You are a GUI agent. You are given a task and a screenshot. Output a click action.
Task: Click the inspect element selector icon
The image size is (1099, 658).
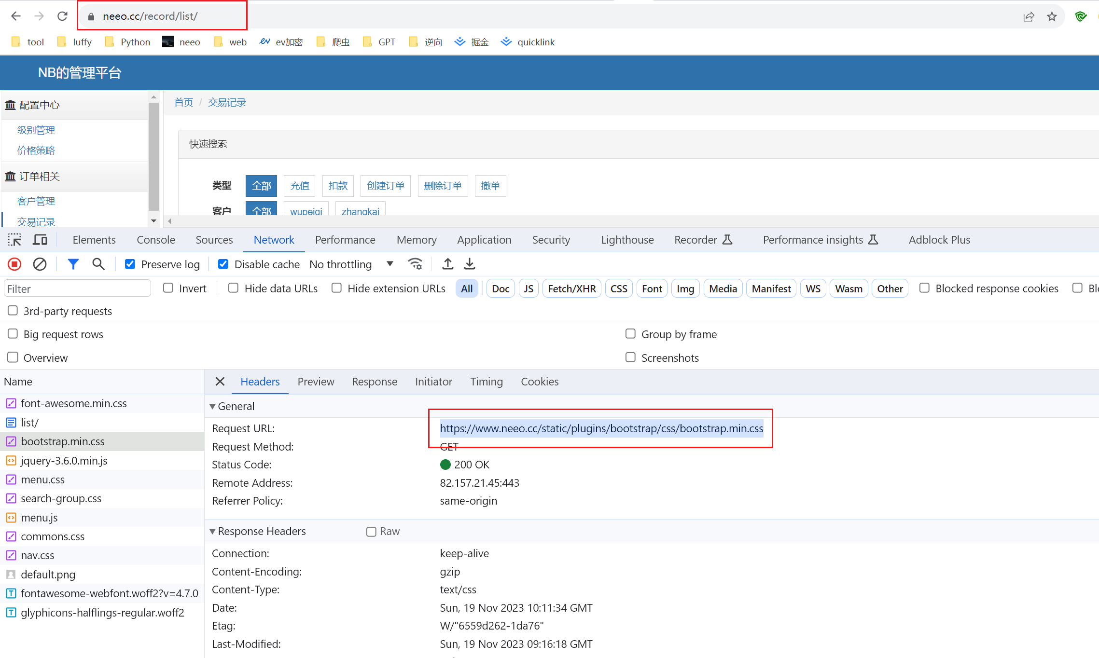coord(14,240)
